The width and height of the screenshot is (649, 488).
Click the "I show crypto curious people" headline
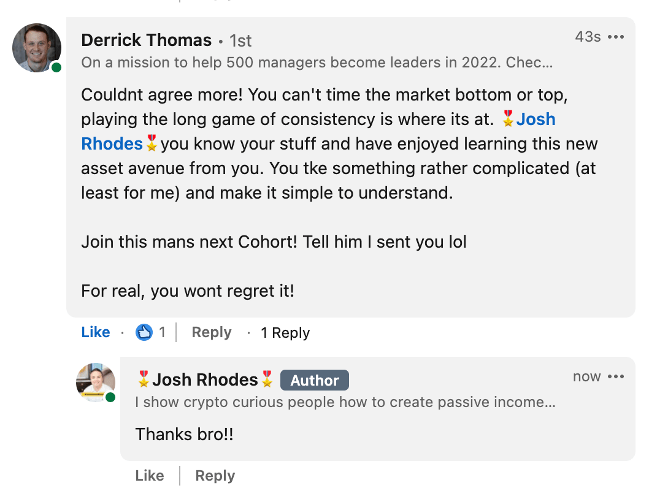click(x=345, y=402)
